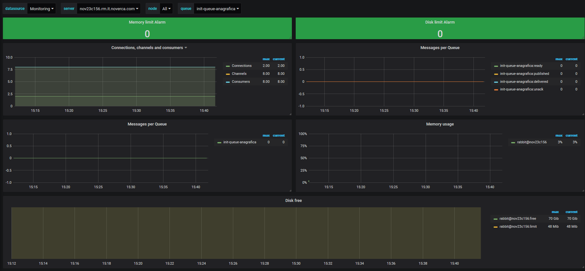Click the yellow Channels legend color swatch
This screenshot has height=271, width=585.
[228, 74]
